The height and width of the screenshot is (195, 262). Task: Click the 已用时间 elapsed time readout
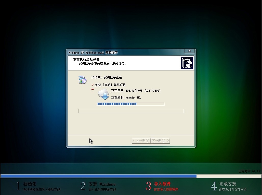[249, 171]
